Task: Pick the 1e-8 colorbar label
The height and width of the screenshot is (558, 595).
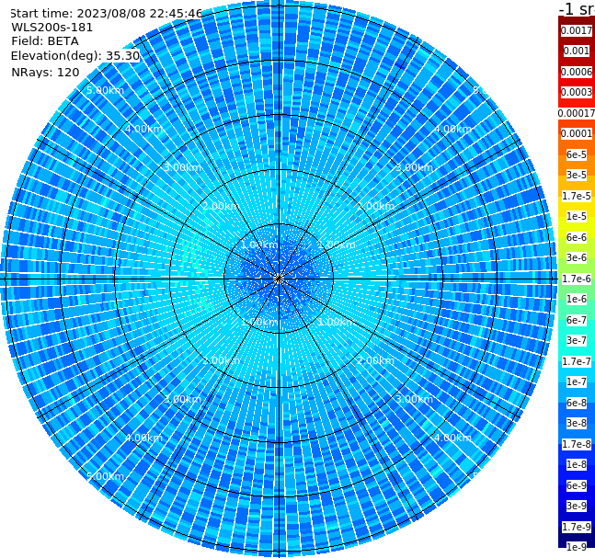Action: [x=577, y=464]
